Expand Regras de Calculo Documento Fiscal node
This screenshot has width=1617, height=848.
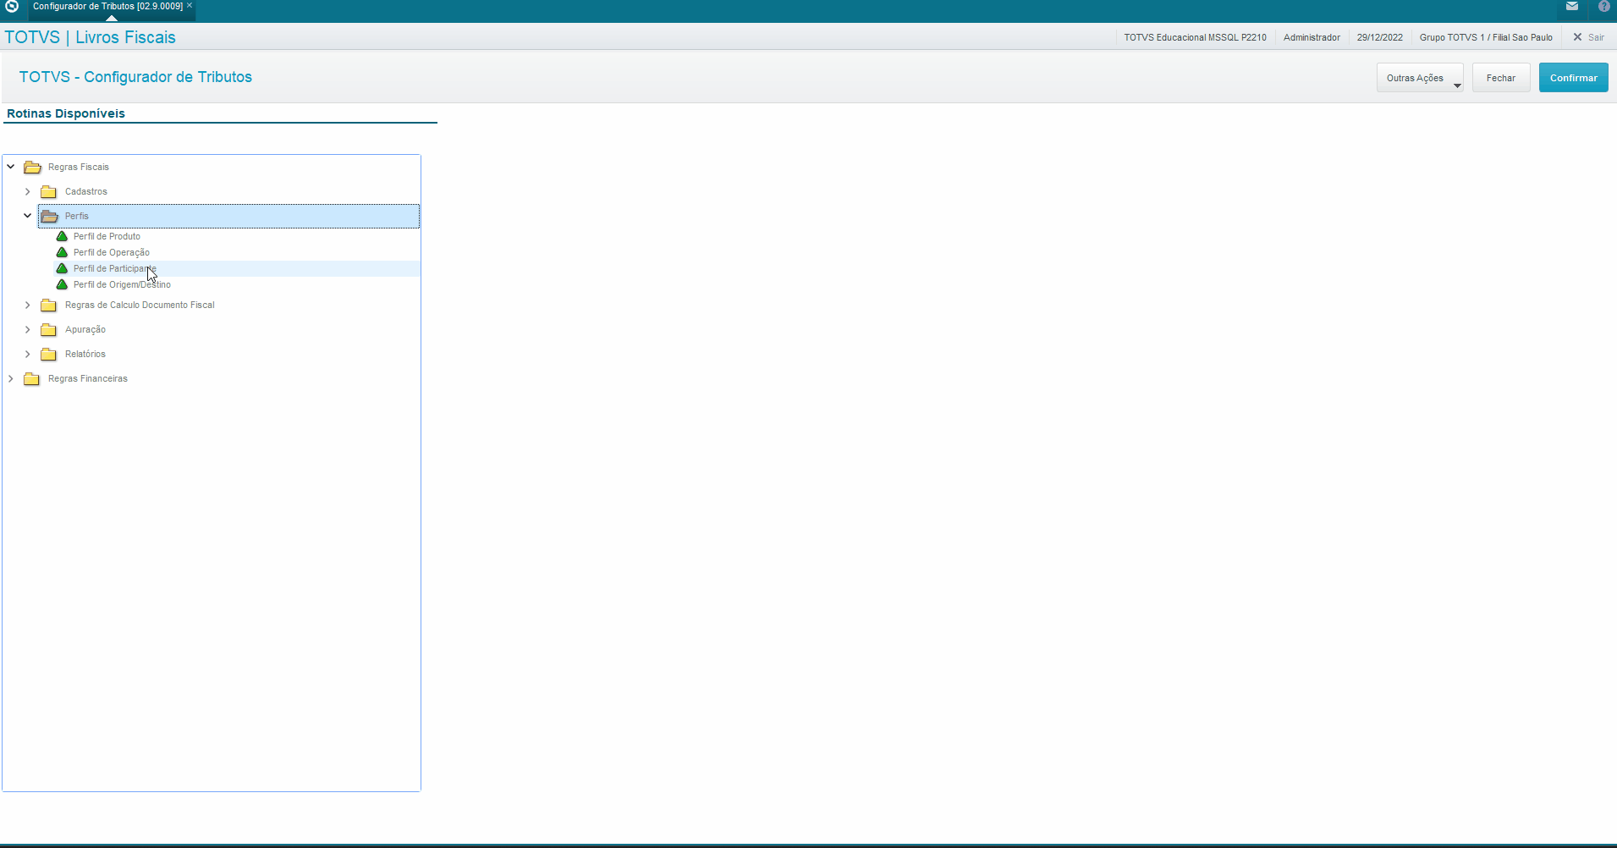28,305
